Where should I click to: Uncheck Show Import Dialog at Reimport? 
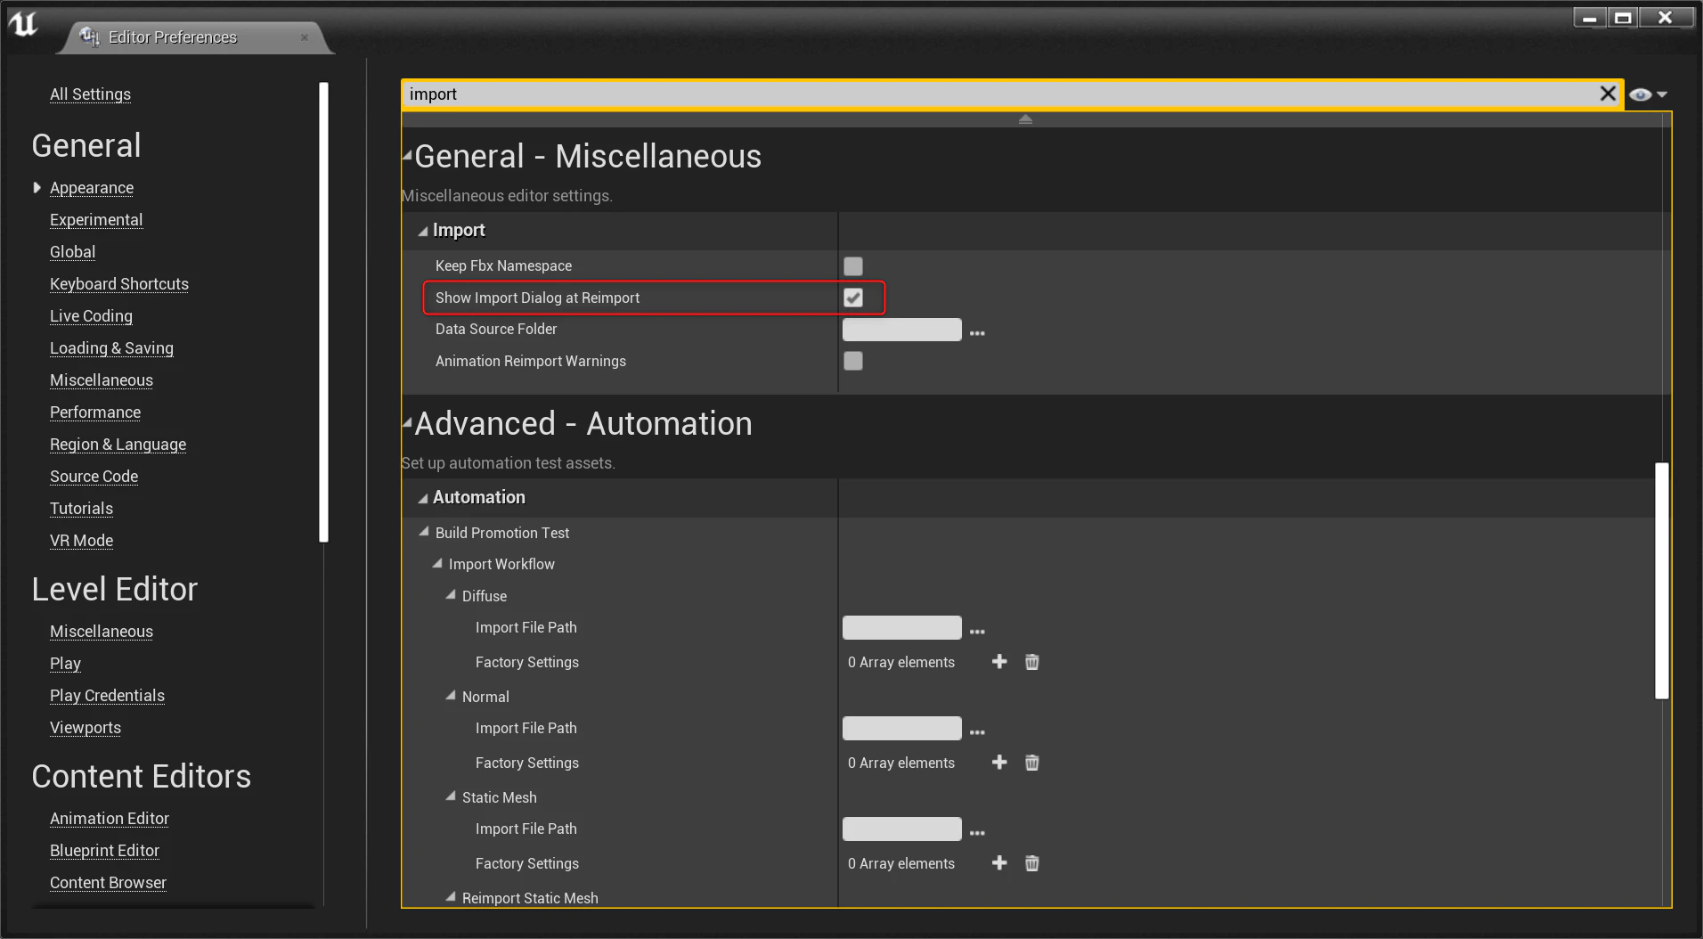(x=853, y=298)
